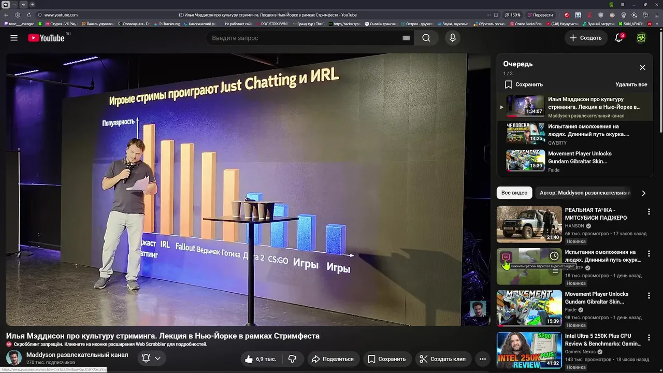Screen dimensions: 663x373
Task: Bookmark this page in address bar
Action: pos(496,15)
